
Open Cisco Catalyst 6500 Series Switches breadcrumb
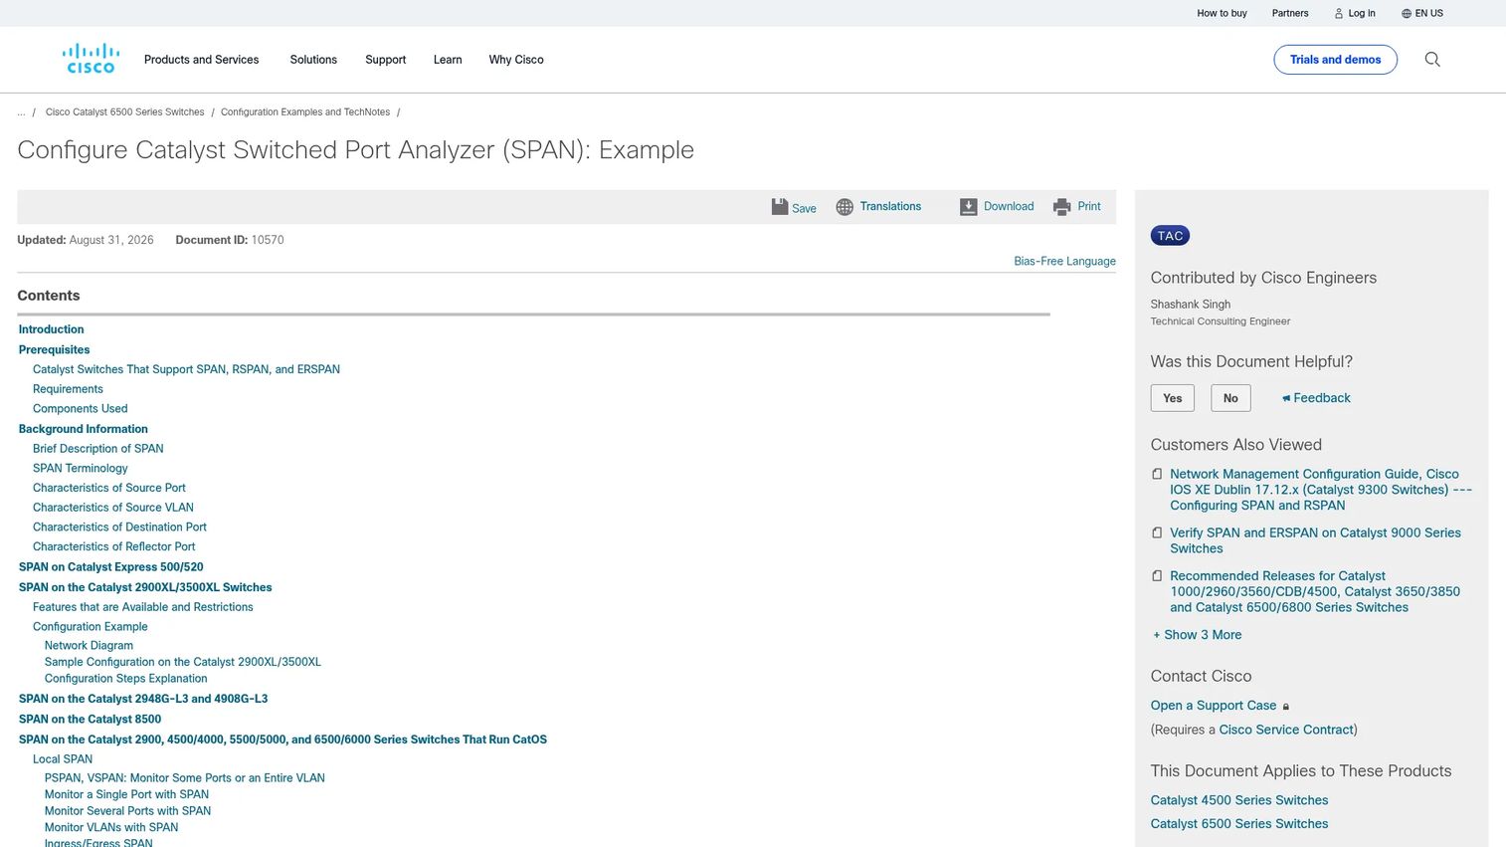tap(124, 112)
